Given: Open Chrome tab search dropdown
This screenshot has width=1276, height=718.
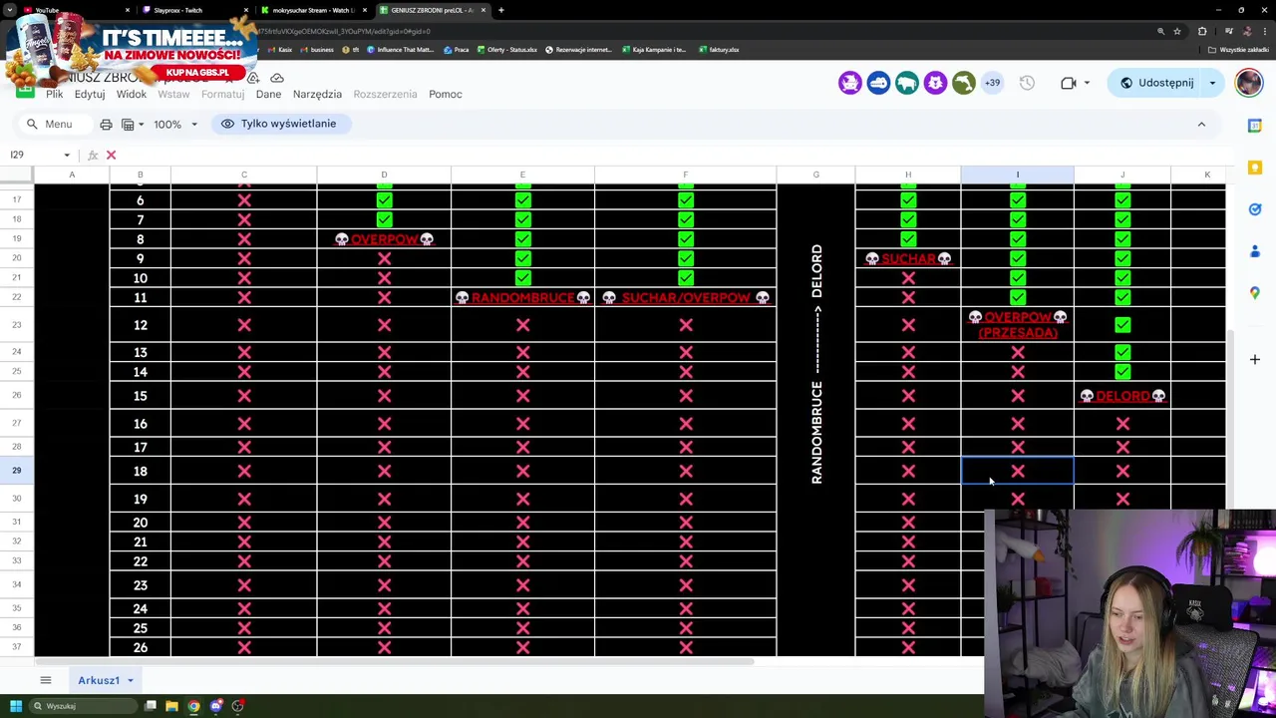Looking at the screenshot, I should [11, 10].
